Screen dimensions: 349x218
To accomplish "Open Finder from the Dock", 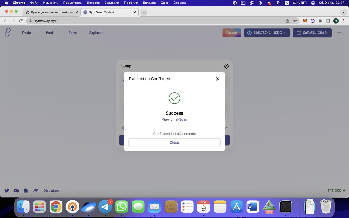I will coord(23,207).
